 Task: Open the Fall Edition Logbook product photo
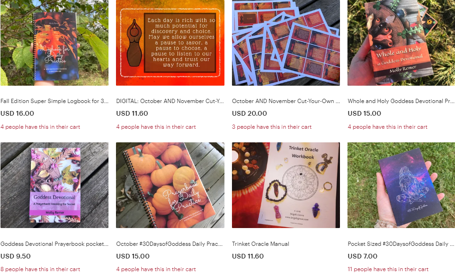54,43
